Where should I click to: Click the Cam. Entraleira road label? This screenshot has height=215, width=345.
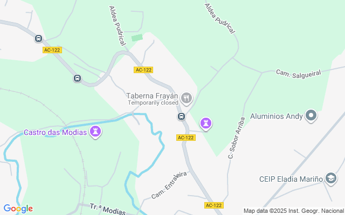click(x=169, y=185)
